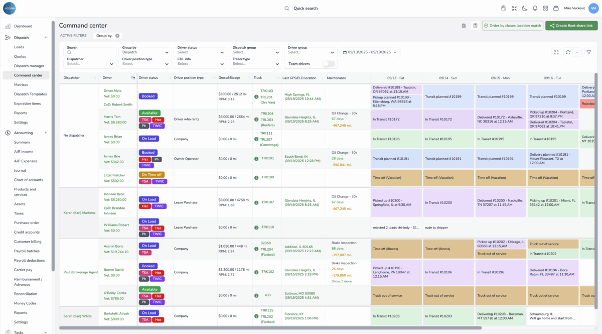Open the notifications bell
Screen dimensions: 602x334
pyautogui.click(x=535, y=8)
